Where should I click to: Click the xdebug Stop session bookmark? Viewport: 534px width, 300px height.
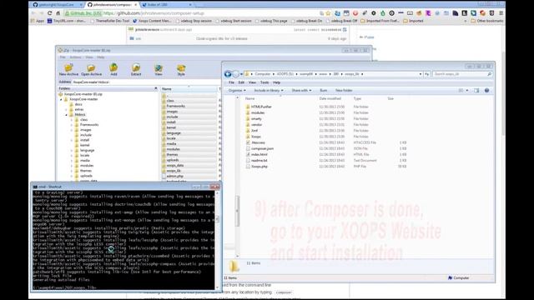[x=194, y=21]
